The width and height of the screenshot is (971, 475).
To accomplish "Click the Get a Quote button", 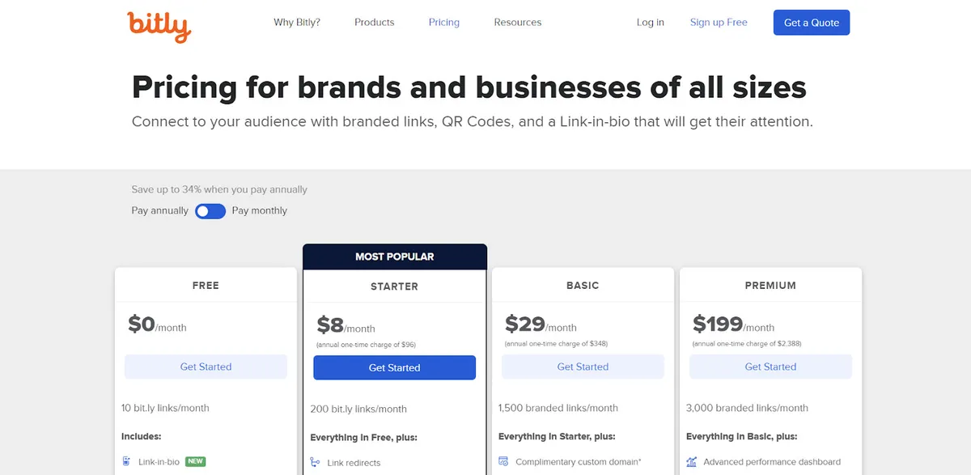I will (x=811, y=22).
